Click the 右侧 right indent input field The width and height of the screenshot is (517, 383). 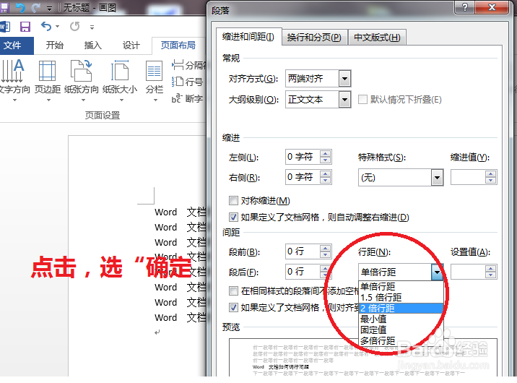303,177
